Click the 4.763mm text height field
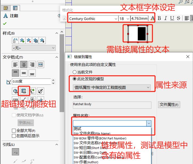The image size is (193, 164). coord(139,19)
